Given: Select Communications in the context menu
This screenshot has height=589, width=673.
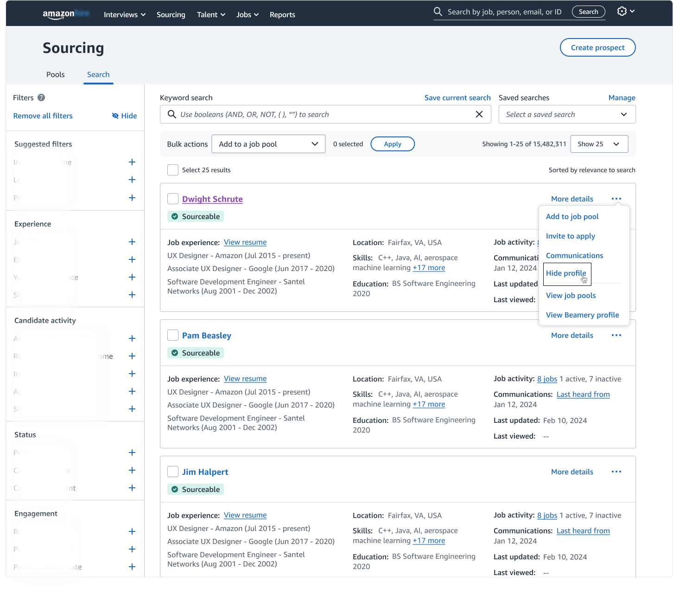Looking at the screenshot, I should [x=575, y=255].
